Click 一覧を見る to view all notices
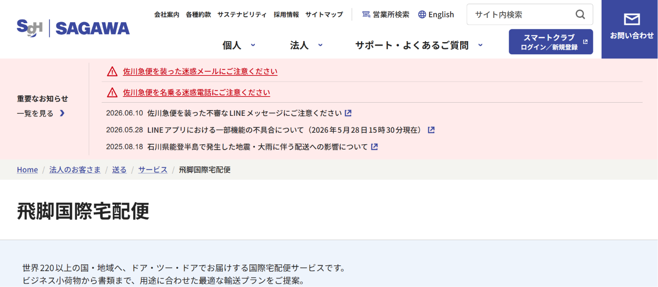 tap(35, 113)
